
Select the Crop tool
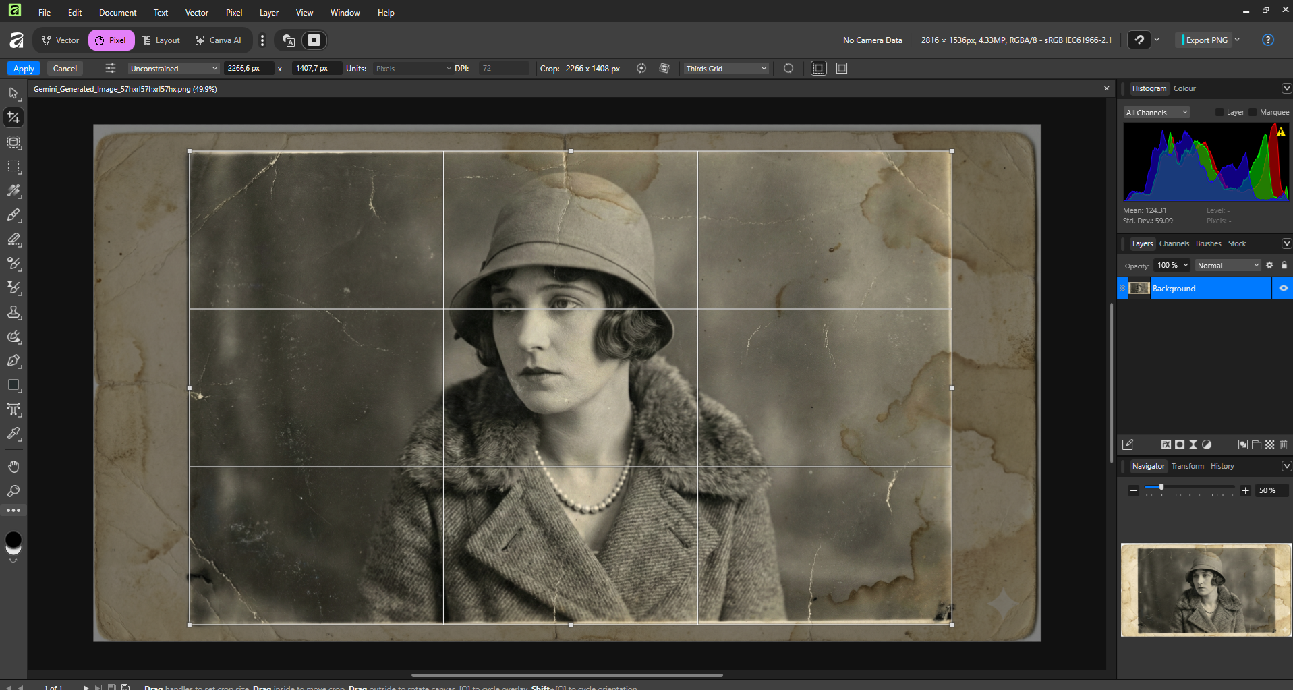pyautogui.click(x=13, y=117)
